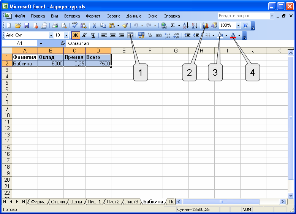Create a new workbook with the New icon
Image resolution: width=296 pixels, height=214 pixels.
click(x=9, y=25)
